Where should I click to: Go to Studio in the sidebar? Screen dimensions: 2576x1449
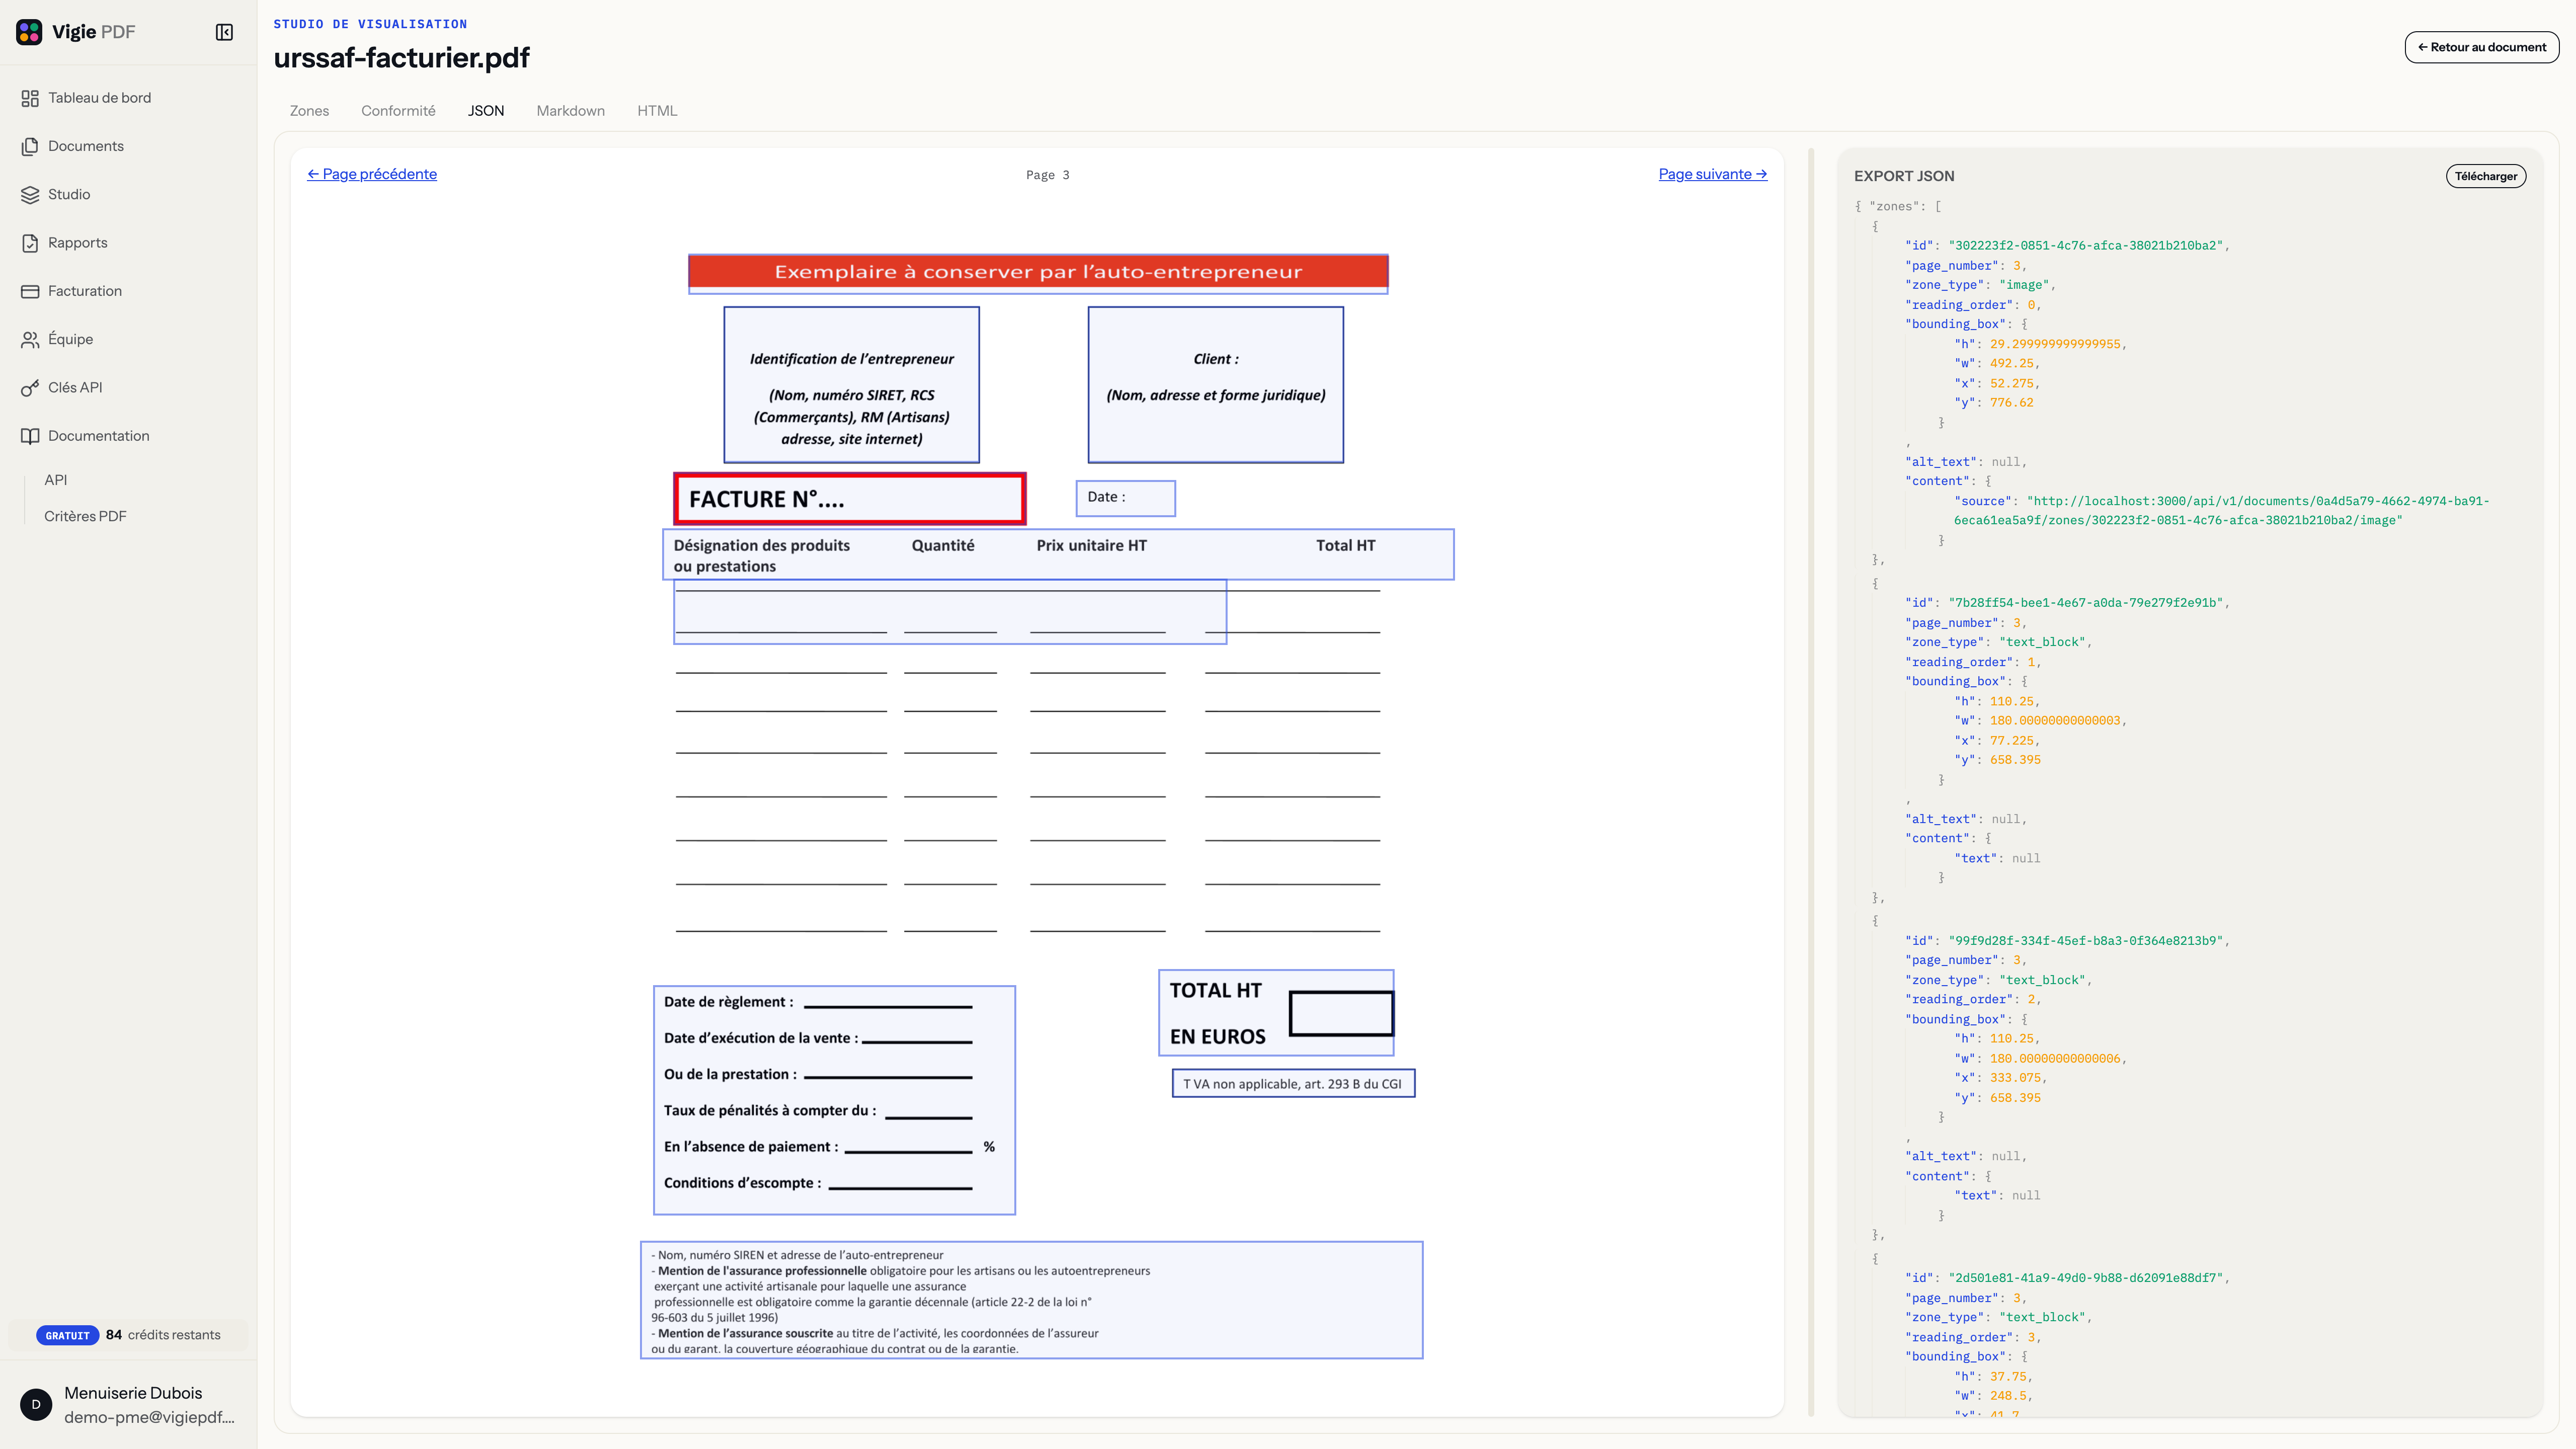[69, 194]
